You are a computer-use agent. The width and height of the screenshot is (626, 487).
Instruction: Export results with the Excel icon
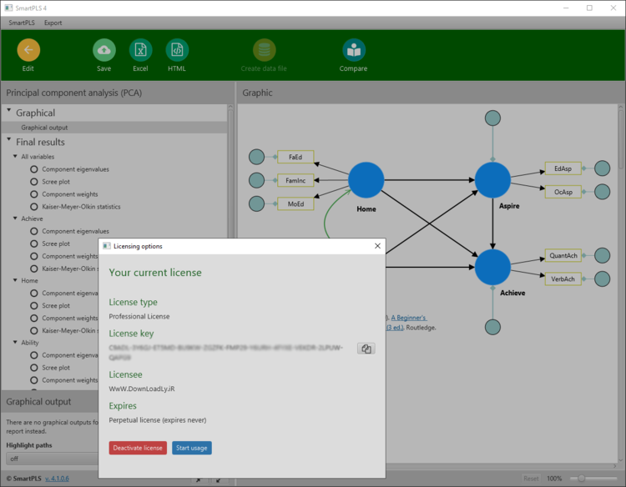(x=140, y=50)
